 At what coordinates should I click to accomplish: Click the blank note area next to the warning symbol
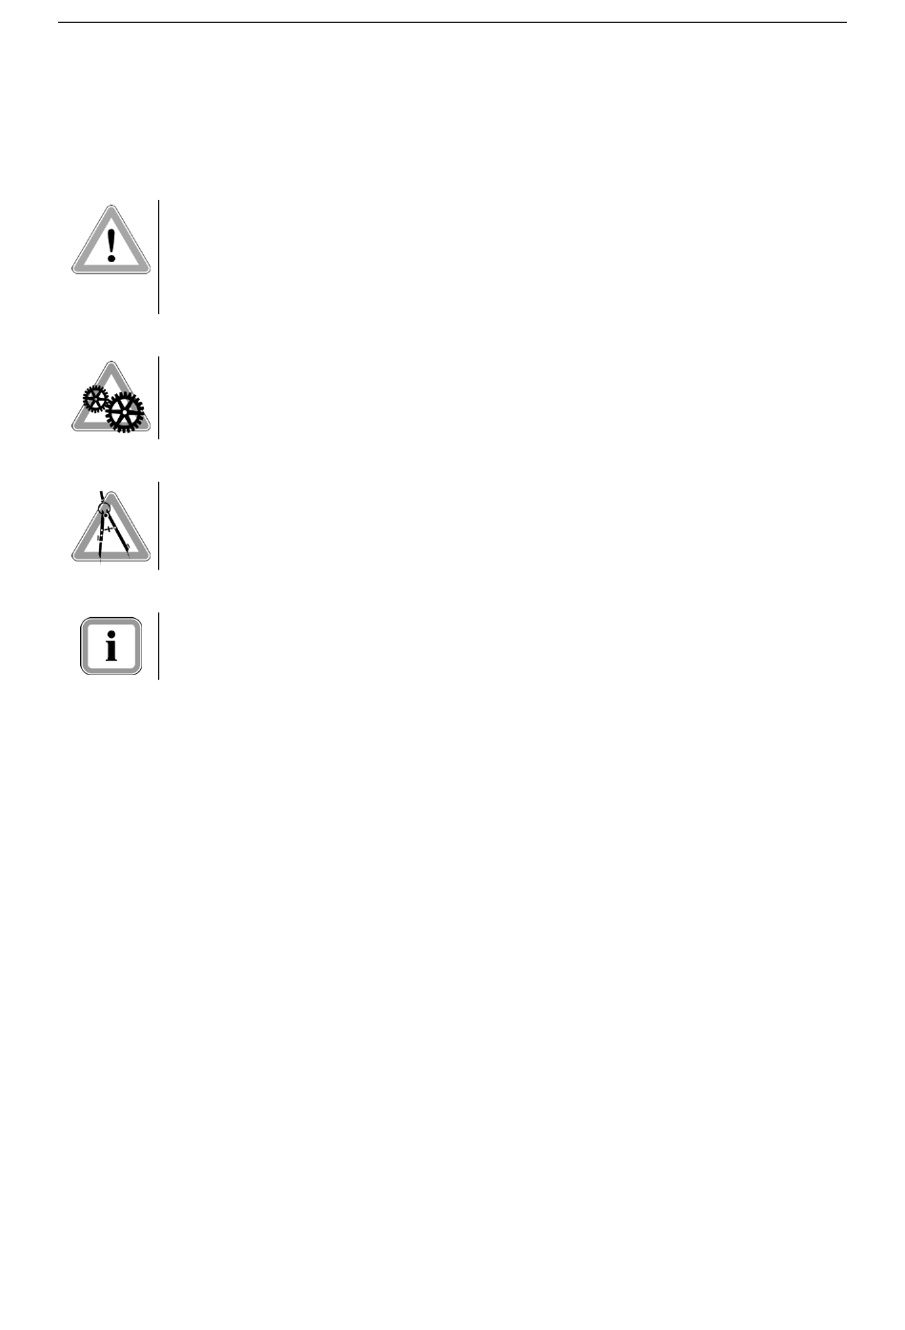tap(503, 256)
